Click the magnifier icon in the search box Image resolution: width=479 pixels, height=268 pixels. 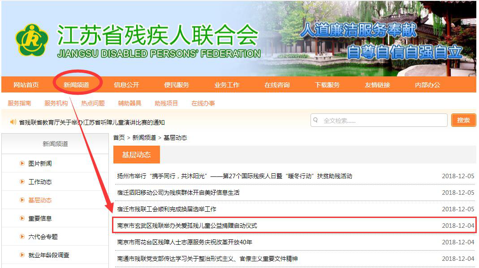(316, 120)
